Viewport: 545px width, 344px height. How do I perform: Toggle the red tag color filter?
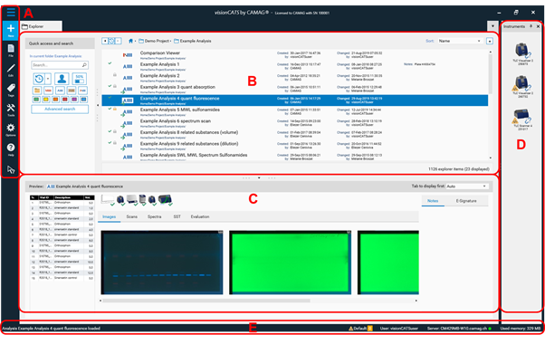tap(64, 100)
